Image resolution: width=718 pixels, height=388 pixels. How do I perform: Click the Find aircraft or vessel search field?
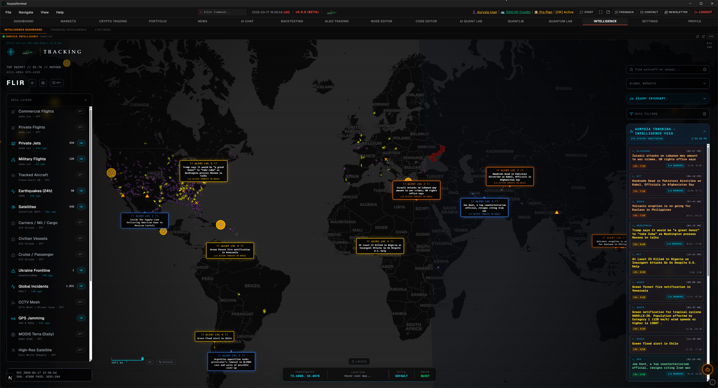668,70
